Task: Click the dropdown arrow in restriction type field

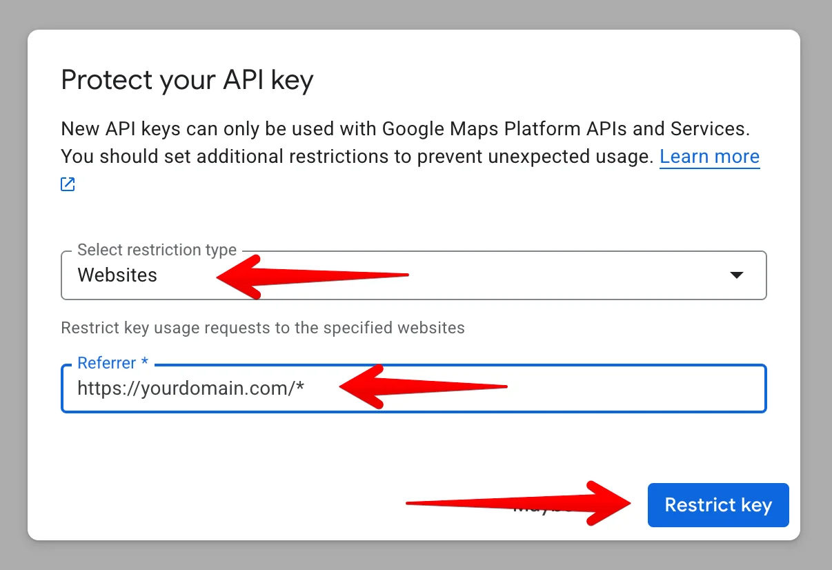Action: click(736, 275)
